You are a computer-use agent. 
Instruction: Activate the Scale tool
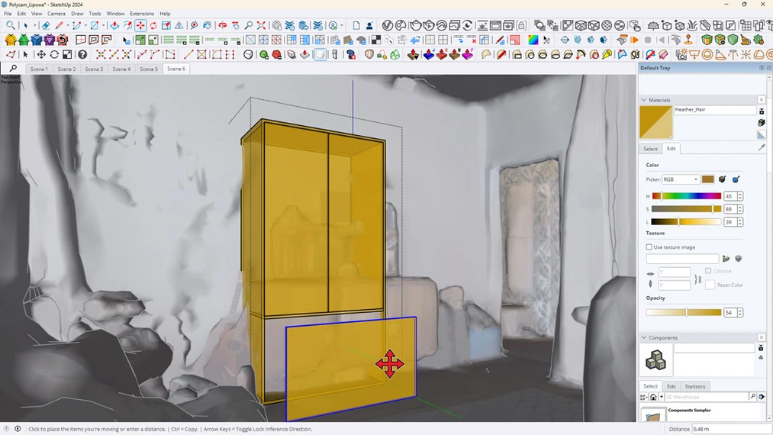point(166,25)
